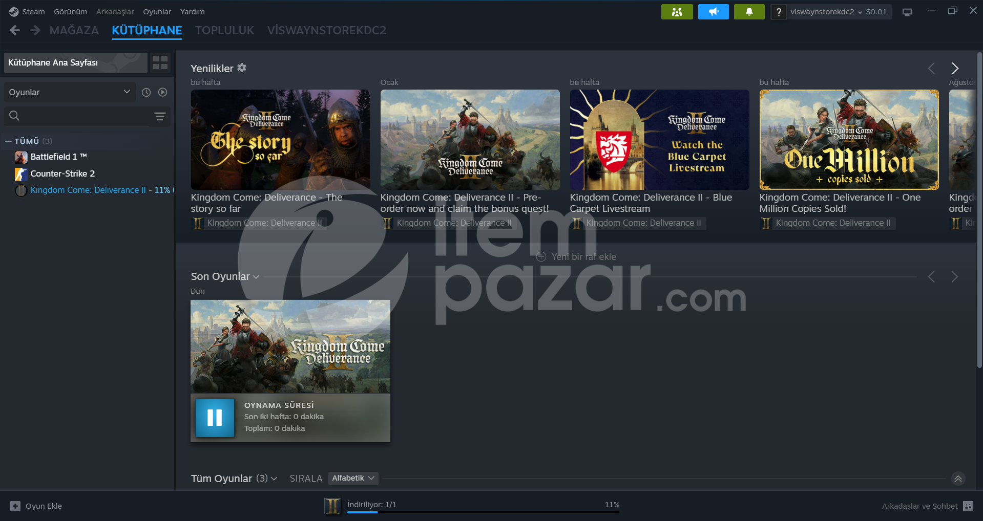The width and height of the screenshot is (983, 521).
Task: Open the Alfabetik sort dropdown
Action: (x=353, y=478)
